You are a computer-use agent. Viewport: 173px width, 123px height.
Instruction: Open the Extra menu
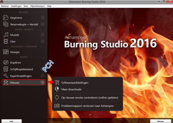[26, 6]
